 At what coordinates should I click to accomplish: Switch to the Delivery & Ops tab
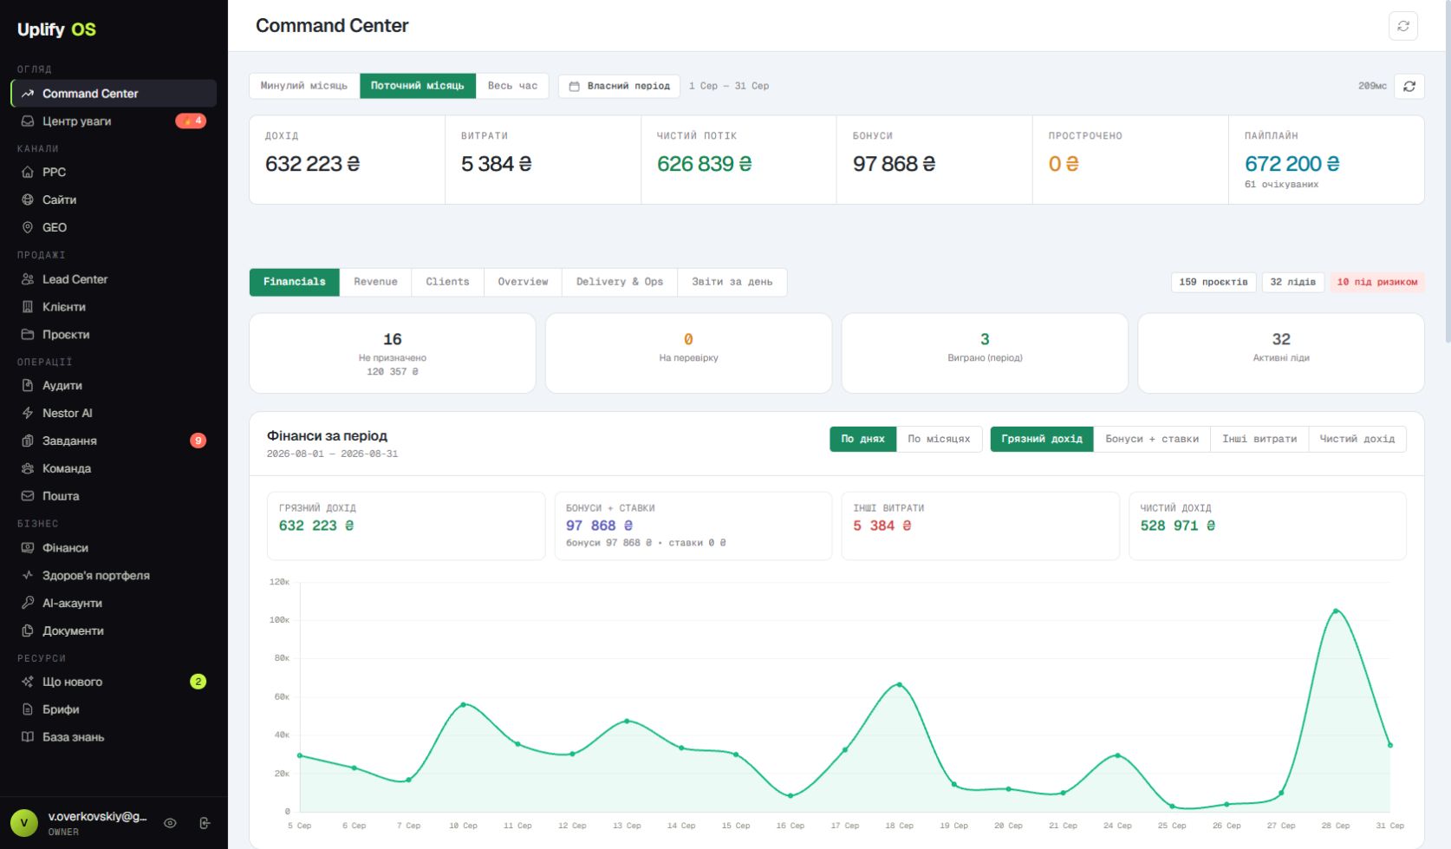(x=620, y=283)
